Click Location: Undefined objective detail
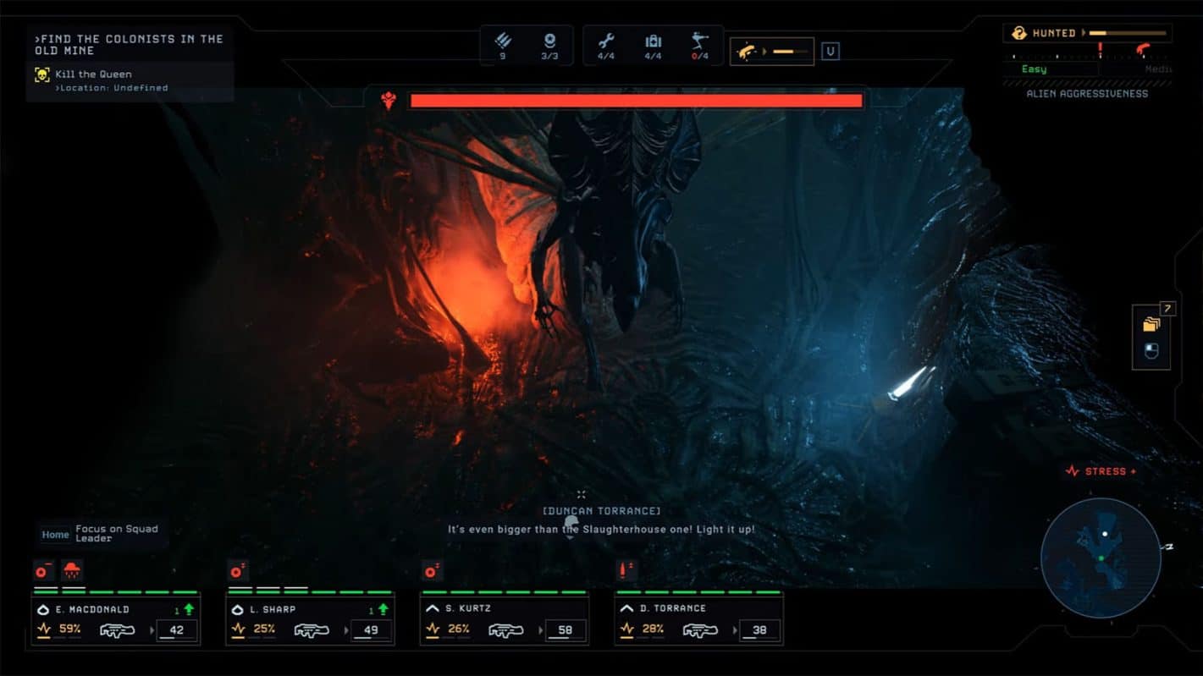 pyautogui.click(x=112, y=88)
